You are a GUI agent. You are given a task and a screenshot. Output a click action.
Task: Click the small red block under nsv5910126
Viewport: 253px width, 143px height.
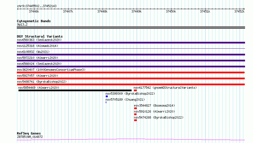135,114
